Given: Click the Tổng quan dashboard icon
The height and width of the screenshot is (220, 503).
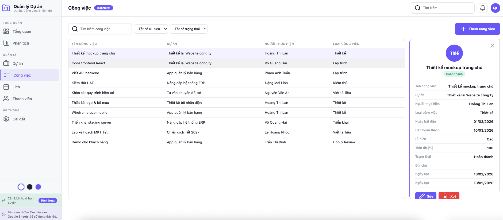Looking at the screenshot, I should tap(6, 32).
